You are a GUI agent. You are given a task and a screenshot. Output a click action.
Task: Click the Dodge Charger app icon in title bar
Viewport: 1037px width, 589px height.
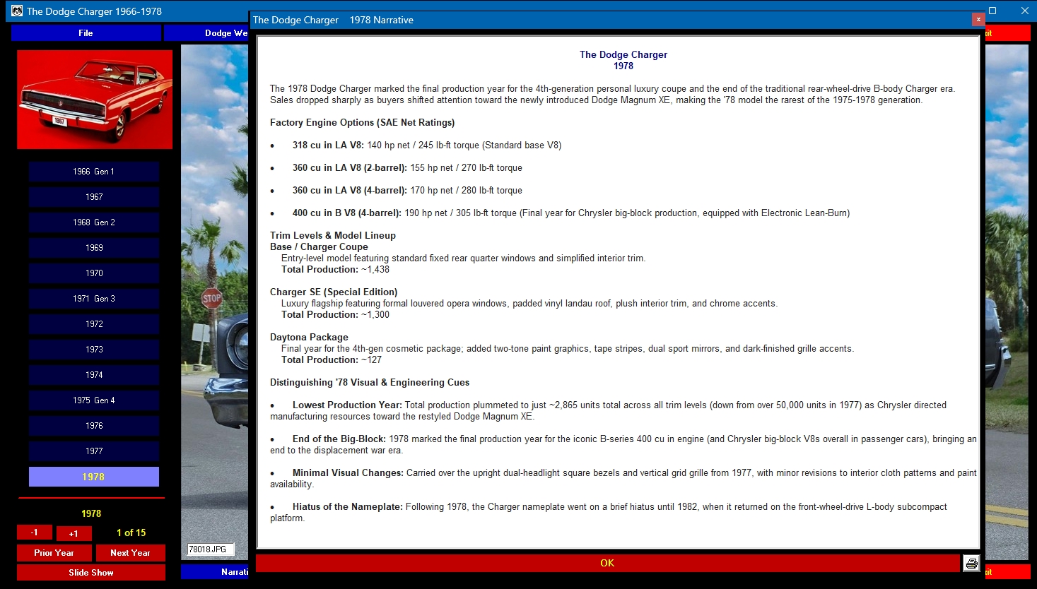pos(17,11)
